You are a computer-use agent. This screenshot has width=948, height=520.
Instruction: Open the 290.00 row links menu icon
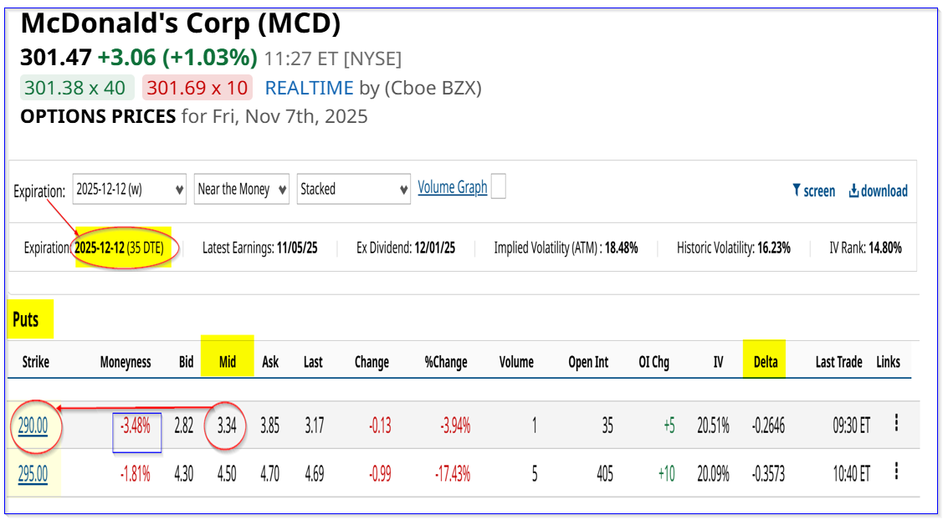(x=896, y=423)
